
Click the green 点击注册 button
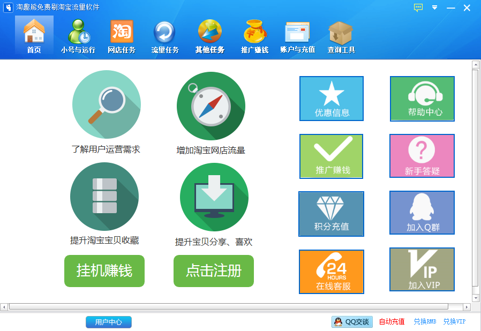coord(214,271)
